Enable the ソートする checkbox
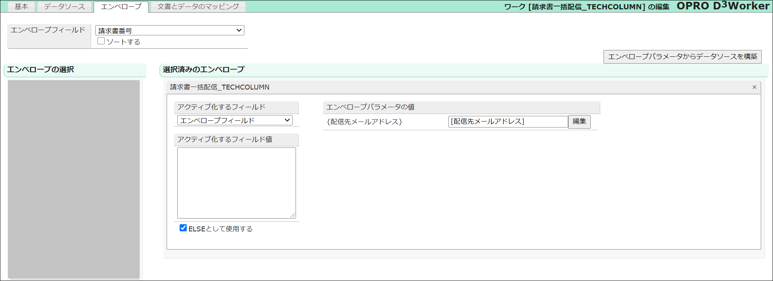This screenshot has height=281, width=773. click(x=101, y=41)
